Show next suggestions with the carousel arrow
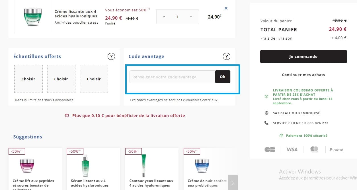The height and width of the screenshot is (190, 357). (233, 183)
